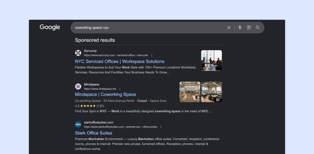Start voice search with microphone icon
Image resolution: width=314 pixels, height=154 pixels.
240,27
